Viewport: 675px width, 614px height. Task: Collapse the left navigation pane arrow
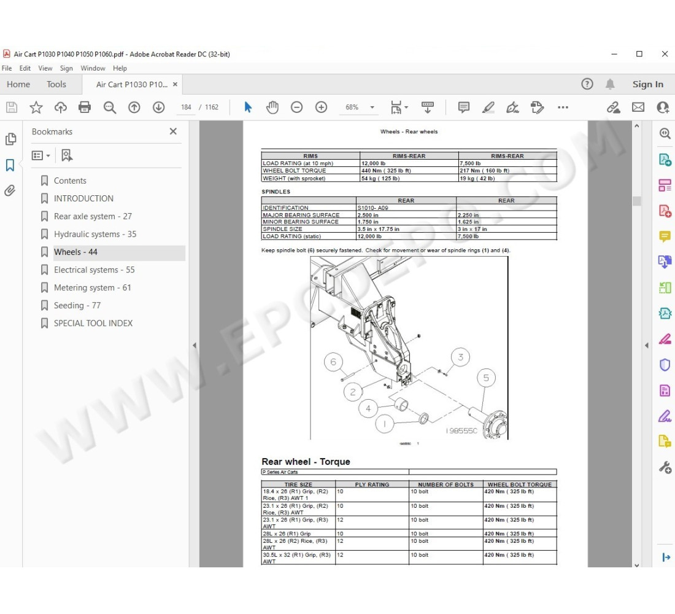pos(195,345)
